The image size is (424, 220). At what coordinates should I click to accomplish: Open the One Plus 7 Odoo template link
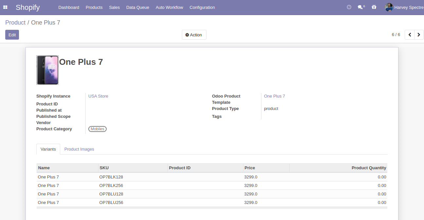[x=274, y=96]
